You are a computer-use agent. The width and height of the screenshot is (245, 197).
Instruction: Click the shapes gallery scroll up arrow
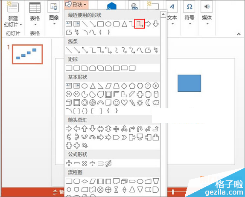tap(163, 14)
